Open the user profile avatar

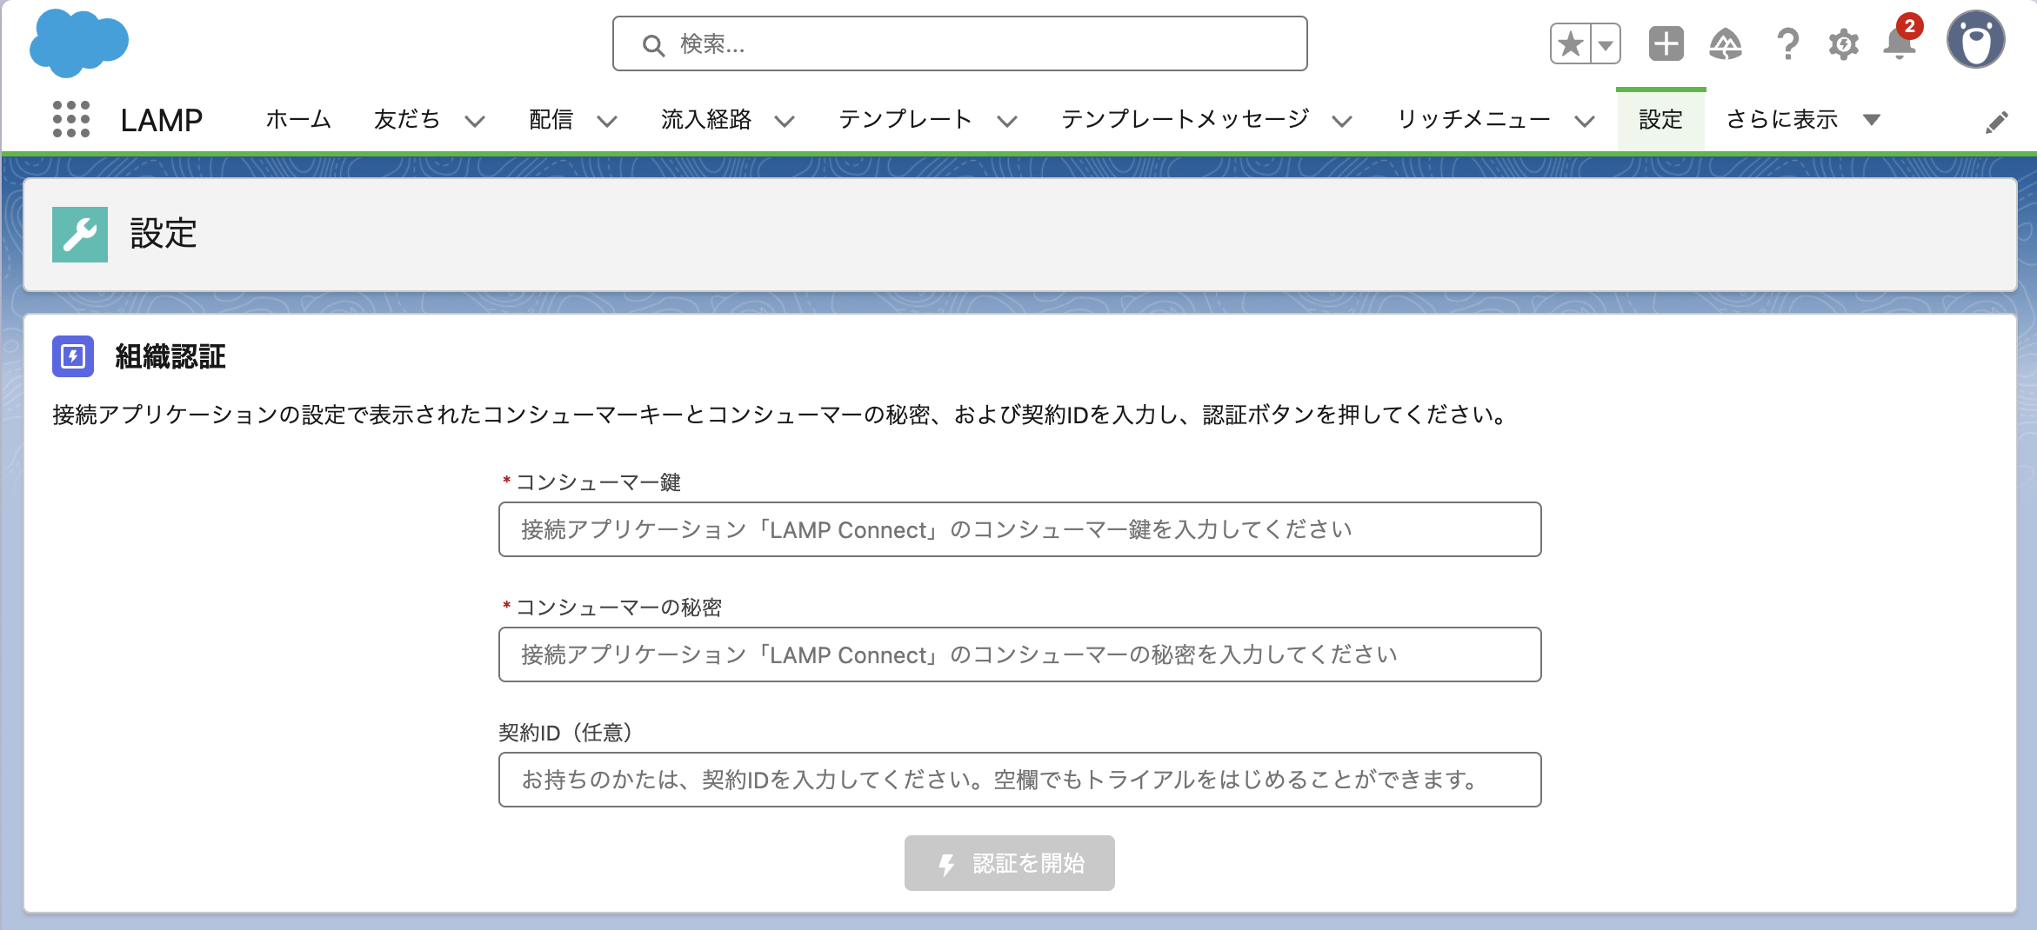(x=1975, y=40)
